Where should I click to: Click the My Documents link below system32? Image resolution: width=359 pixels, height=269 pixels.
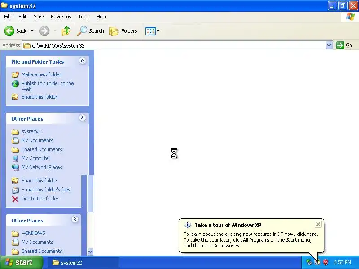[x=37, y=140]
